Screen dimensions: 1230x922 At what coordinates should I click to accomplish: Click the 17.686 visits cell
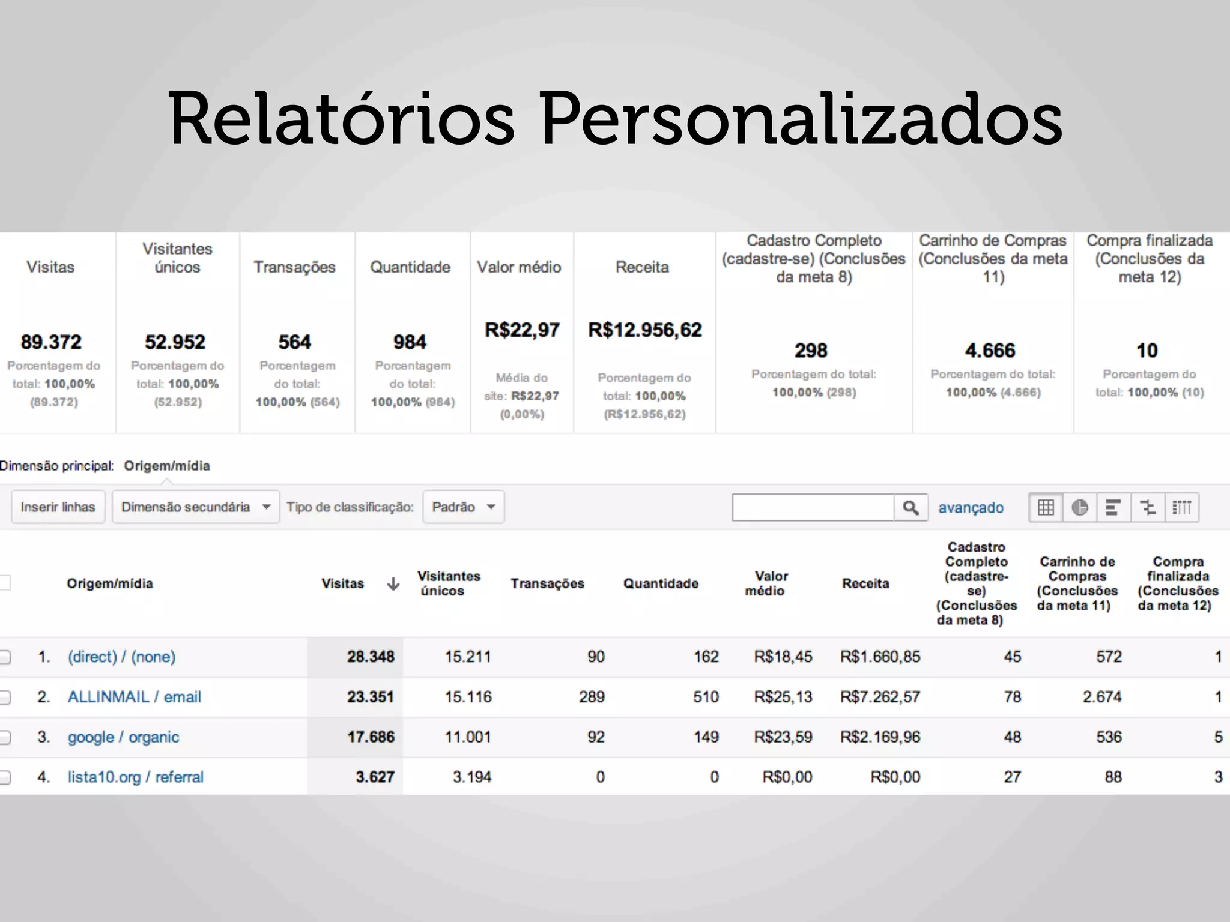(x=371, y=737)
